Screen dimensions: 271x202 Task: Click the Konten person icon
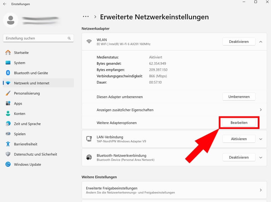(x=8, y=113)
